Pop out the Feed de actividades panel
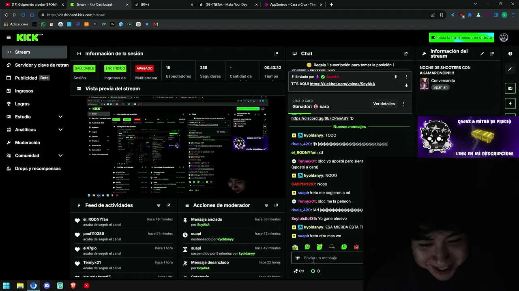Viewport: 519px width, 291px height. pyautogui.click(x=168, y=205)
